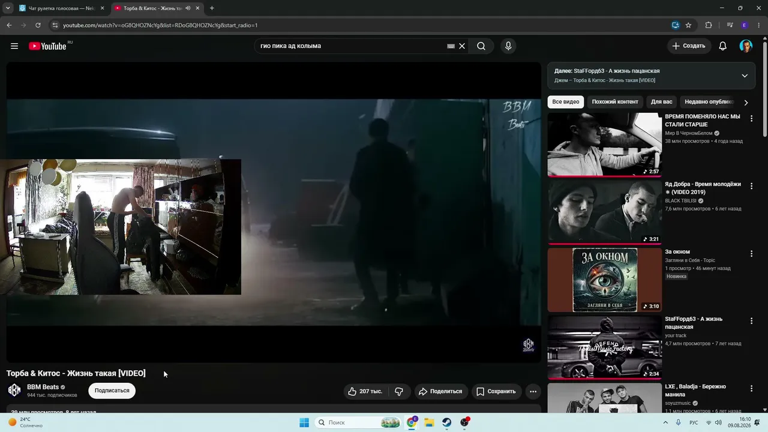The image size is (768, 432).
Task: Open YouTube notifications bell
Action: 723,46
